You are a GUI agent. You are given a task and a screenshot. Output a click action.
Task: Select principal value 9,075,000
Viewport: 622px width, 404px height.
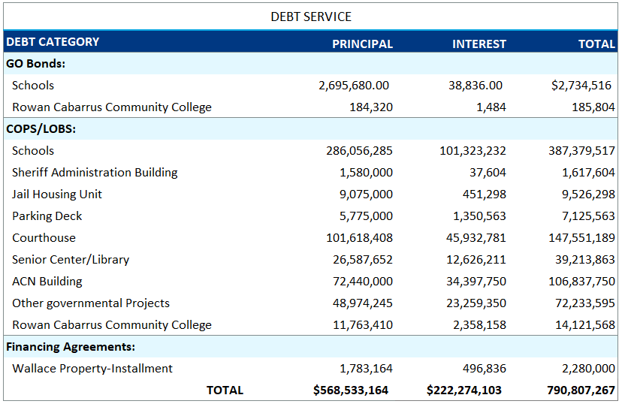coord(366,194)
